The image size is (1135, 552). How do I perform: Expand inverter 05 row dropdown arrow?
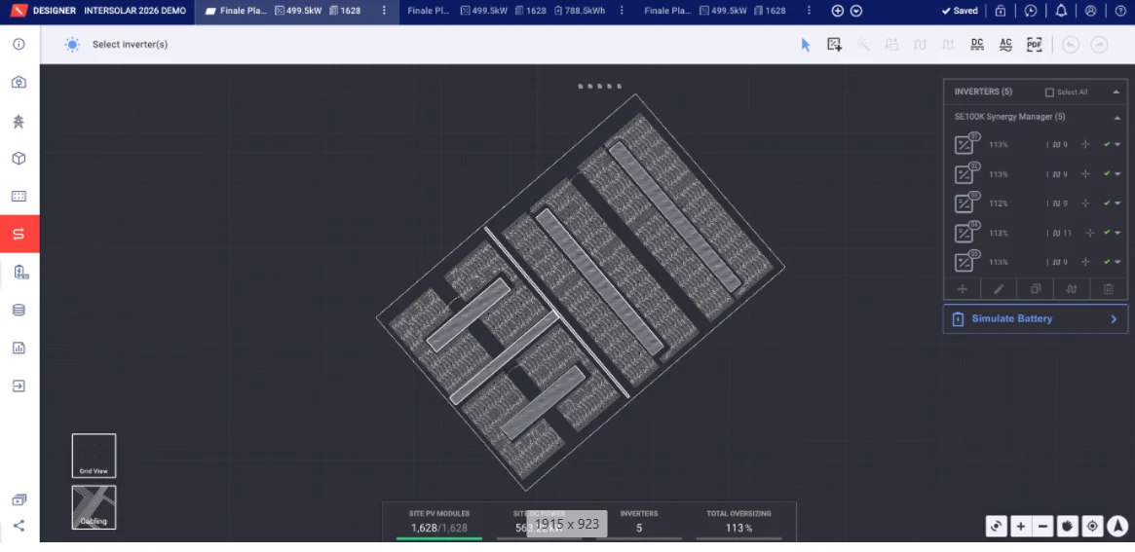coord(1117,262)
